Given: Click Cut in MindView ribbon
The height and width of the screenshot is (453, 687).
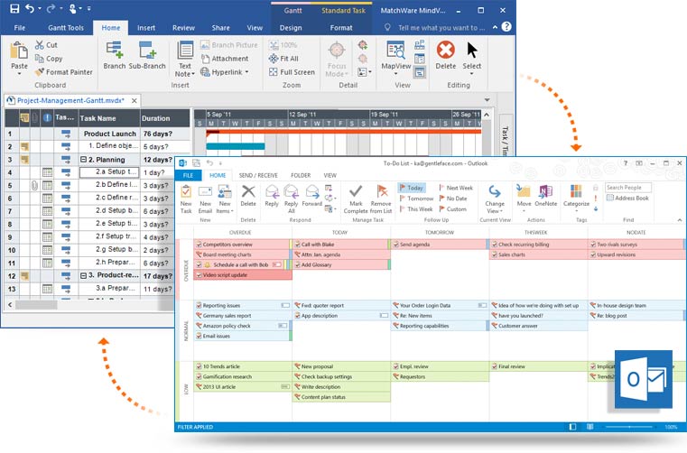Looking at the screenshot, I should [46, 45].
